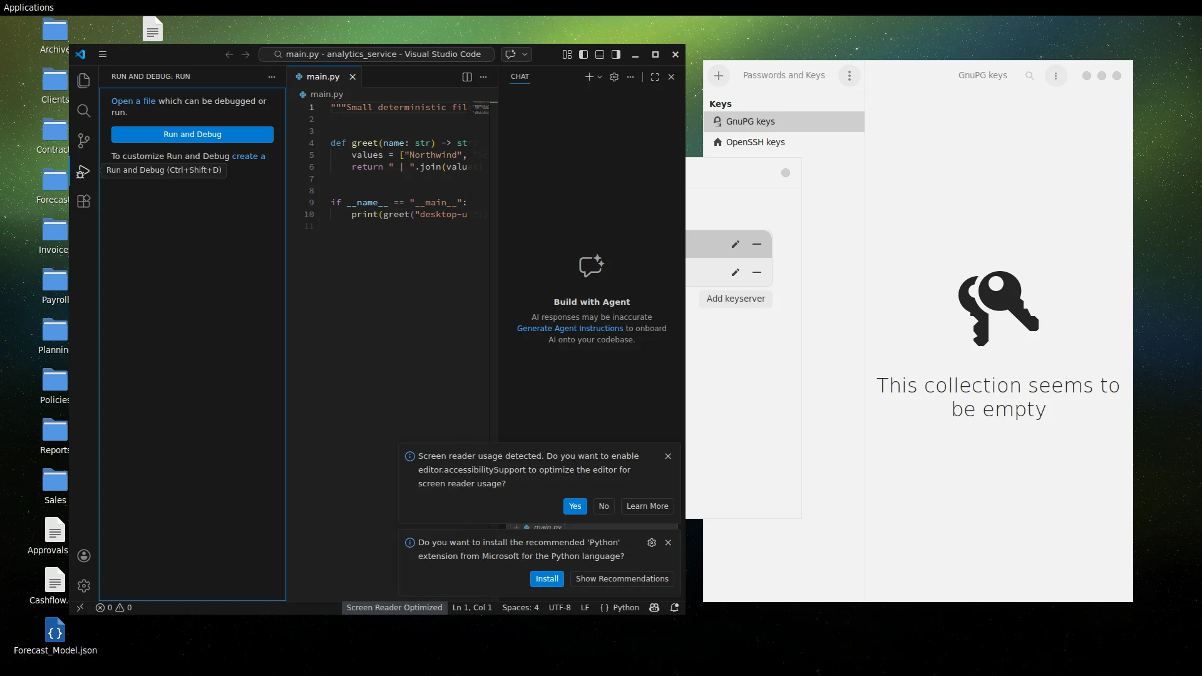Toggle the bottom panel visibility
The image size is (1202, 676).
pyautogui.click(x=600, y=54)
